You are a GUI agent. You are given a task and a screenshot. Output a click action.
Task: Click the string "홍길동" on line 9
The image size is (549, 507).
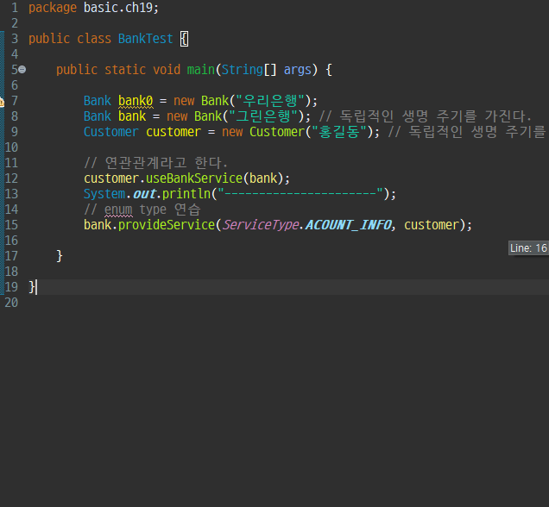(339, 132)
